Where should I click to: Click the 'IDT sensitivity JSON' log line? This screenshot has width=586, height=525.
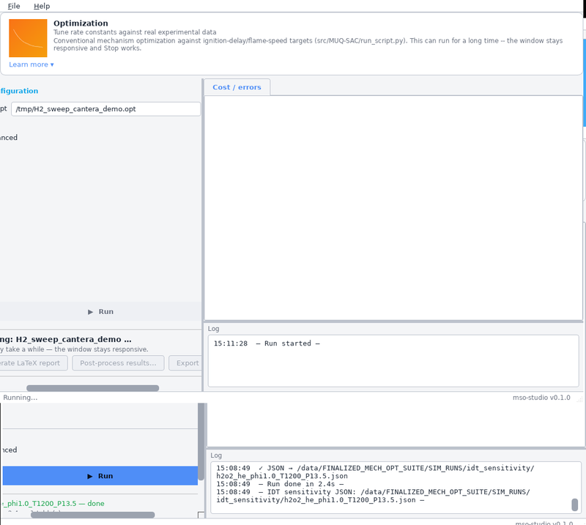click(373, 496)
